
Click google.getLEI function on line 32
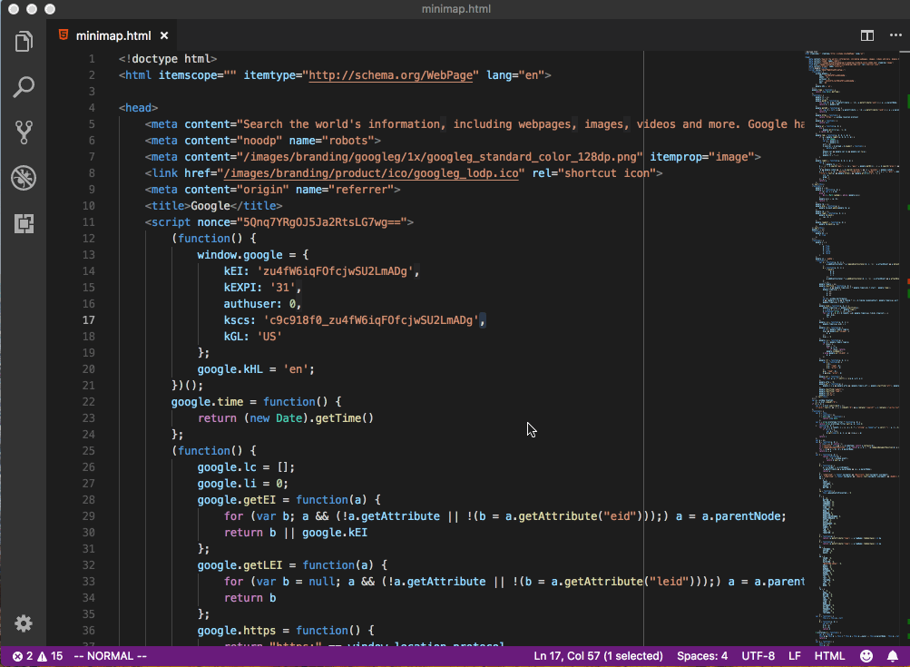[x=292, y=564]
